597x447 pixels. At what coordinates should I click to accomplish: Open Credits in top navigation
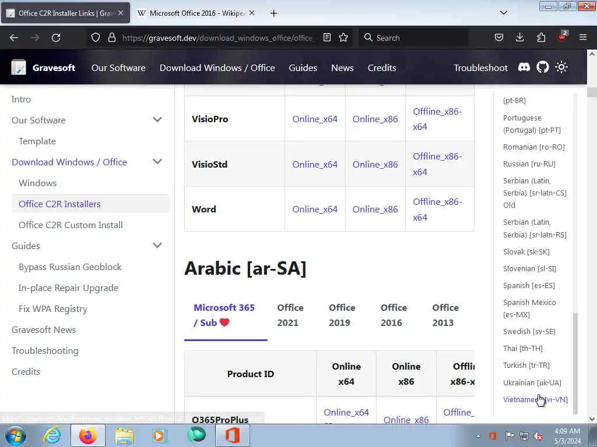pos(382,68)
